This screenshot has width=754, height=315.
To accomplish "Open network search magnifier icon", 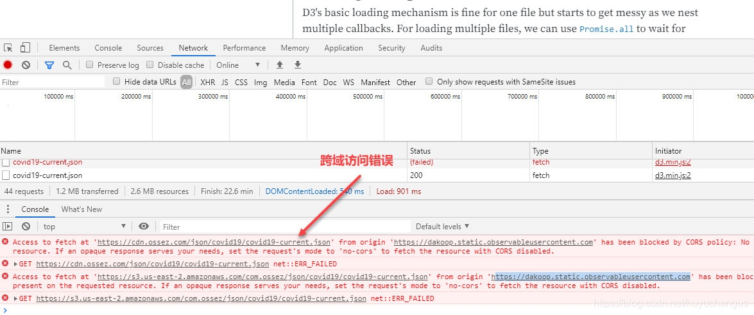I will pos(67,65).
